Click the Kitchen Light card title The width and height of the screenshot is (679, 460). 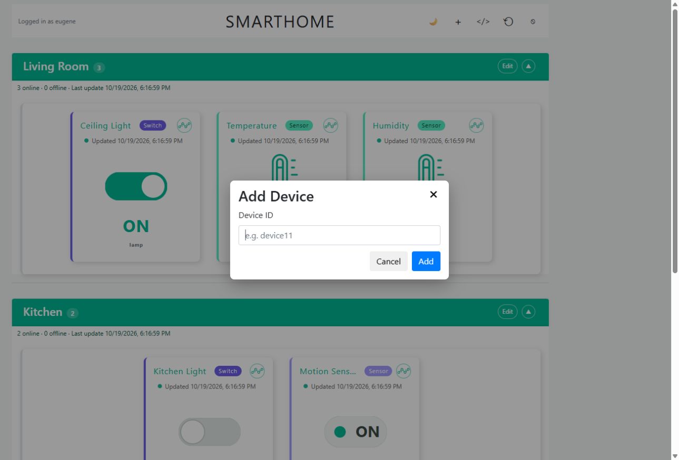point(180,372)
